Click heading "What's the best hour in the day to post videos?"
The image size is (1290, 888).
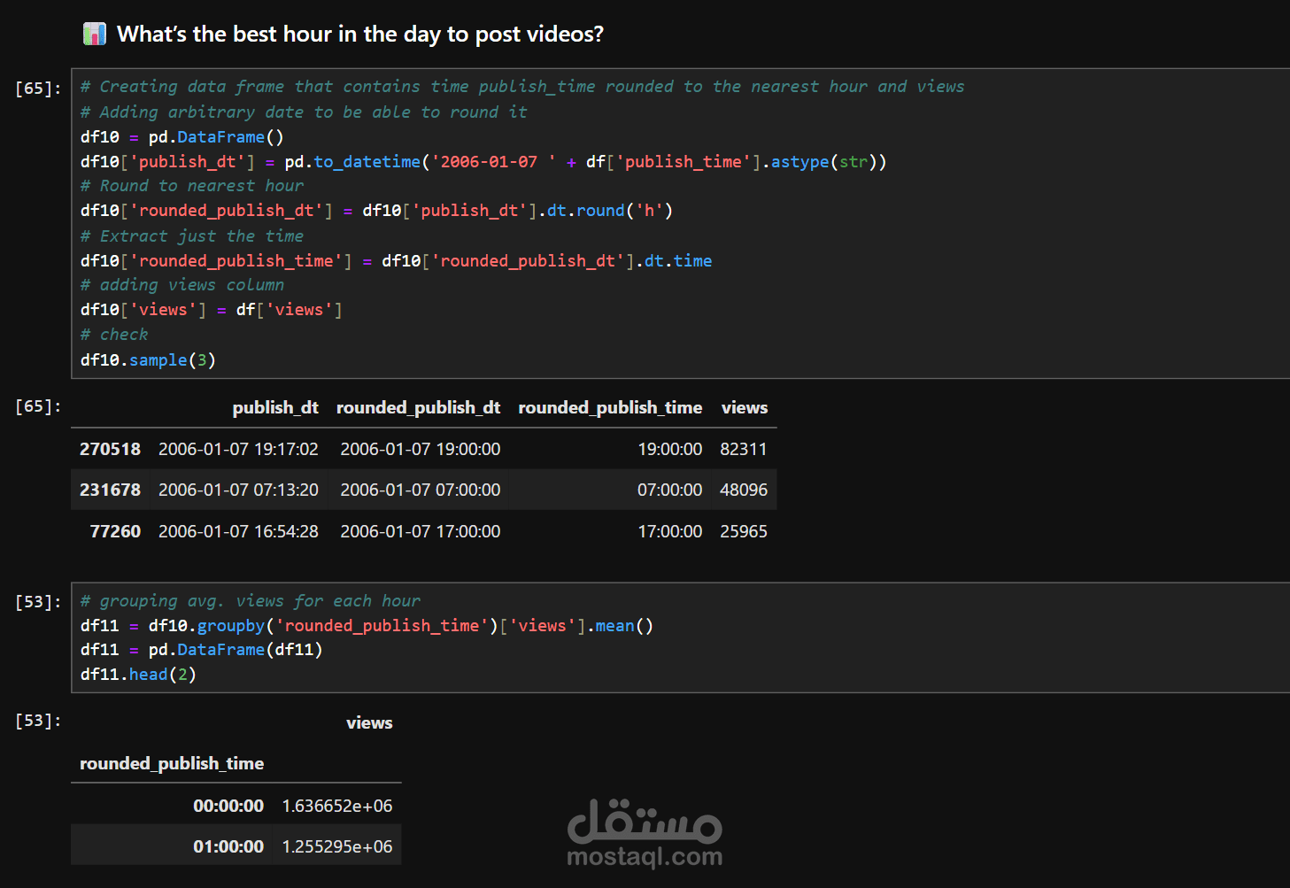[360, 34]
